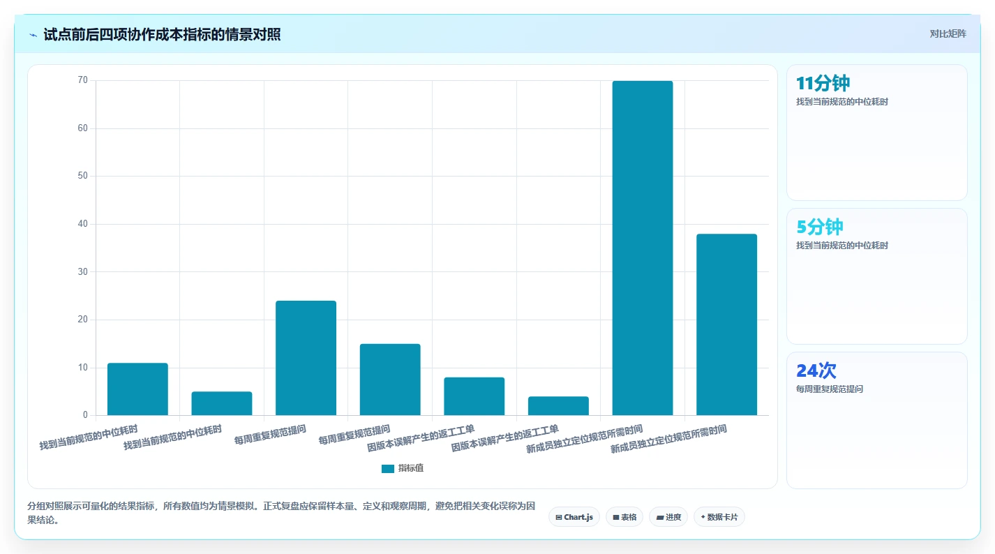Click the 对比矩阵 label in the header
The image size is (995, 554).
948,33
